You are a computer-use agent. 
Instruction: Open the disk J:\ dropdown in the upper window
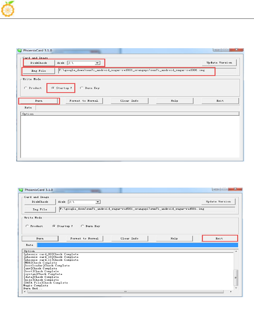coord(98,63)
